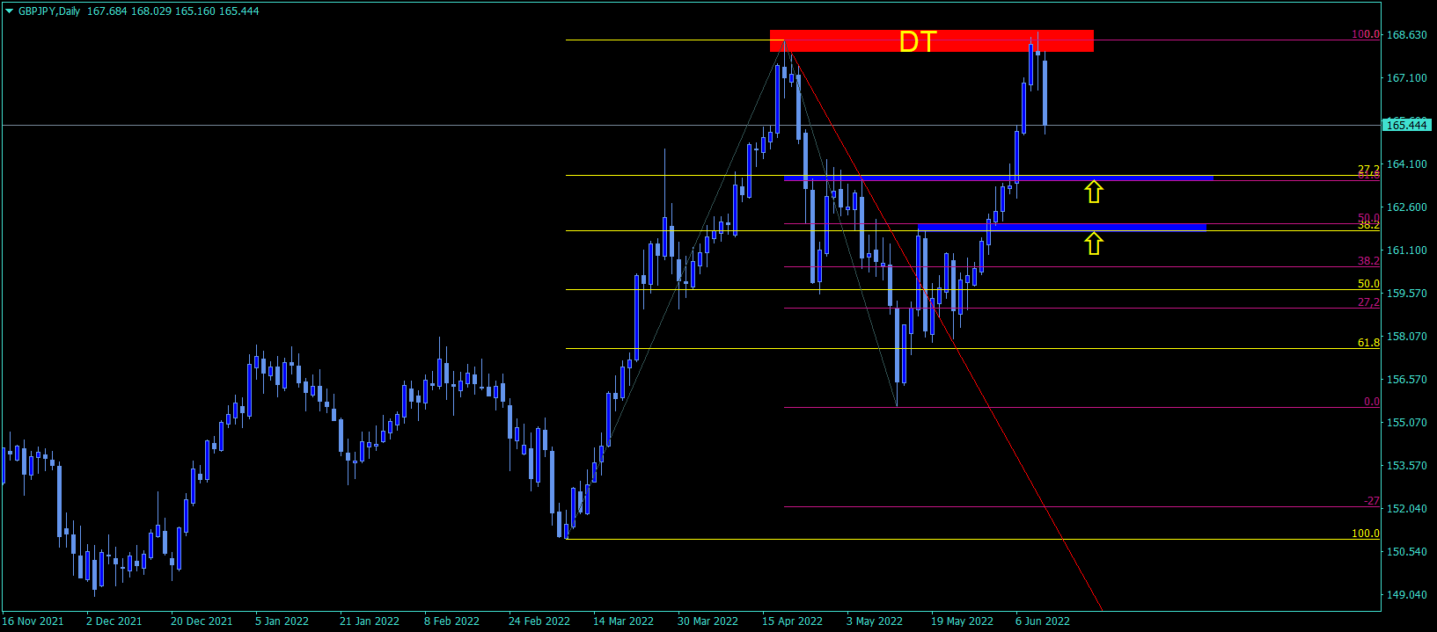1437x632 pixels.
Task: Select the upper yellow up-arrow marker
Action: (1093, 191)
